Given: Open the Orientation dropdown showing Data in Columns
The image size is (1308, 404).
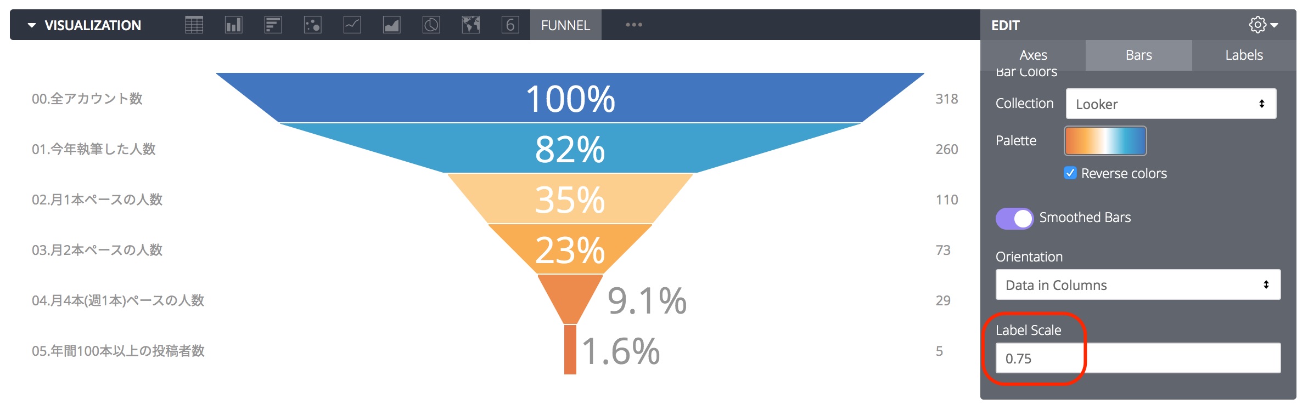Looking at the screenshot, I should click(x=1137, y=284).
